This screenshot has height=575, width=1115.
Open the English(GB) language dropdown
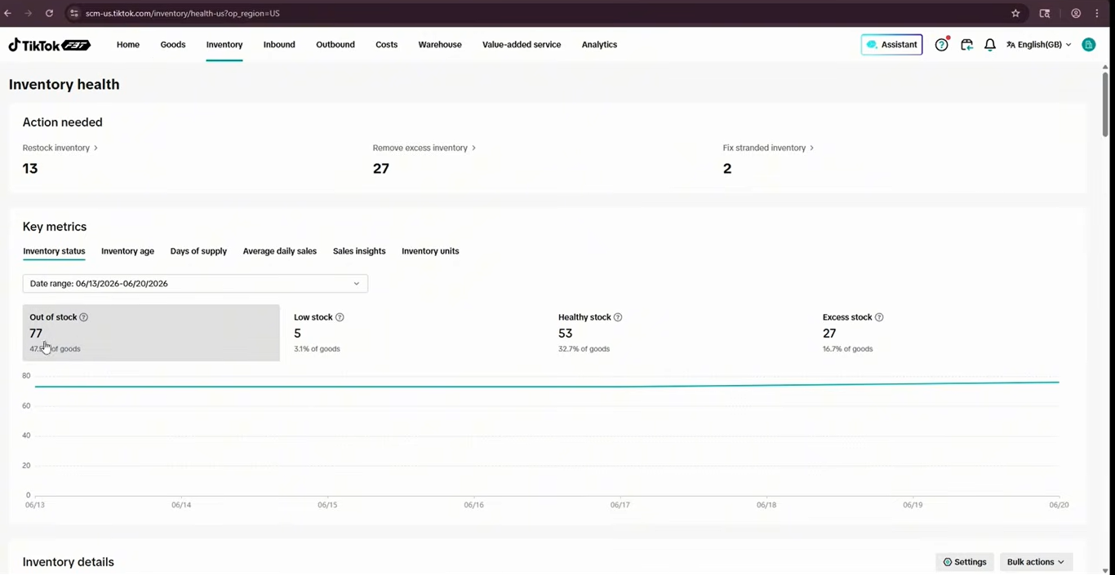[x=1039, y=45]
